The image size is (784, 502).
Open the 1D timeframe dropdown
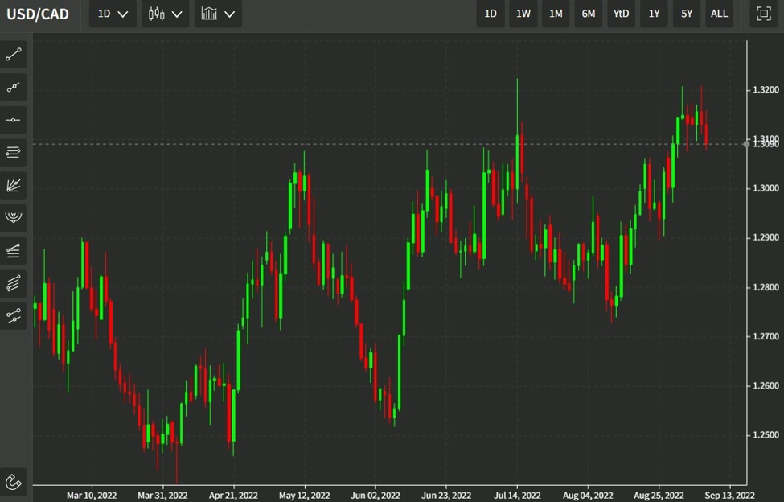[x=112, y=14]
